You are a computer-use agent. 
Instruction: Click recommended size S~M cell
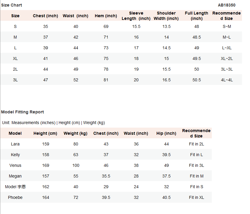227,26
